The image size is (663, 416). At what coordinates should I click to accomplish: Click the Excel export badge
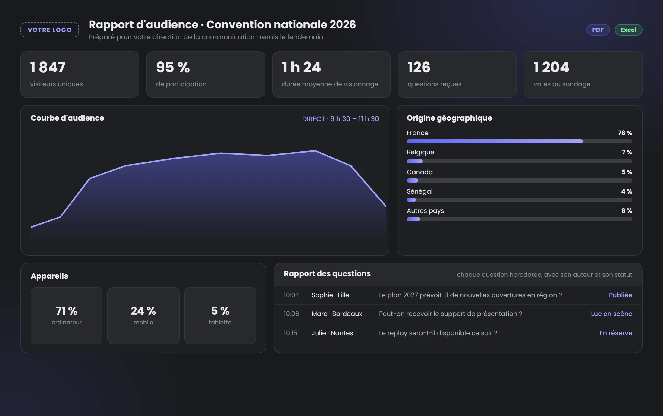point(628,30)
